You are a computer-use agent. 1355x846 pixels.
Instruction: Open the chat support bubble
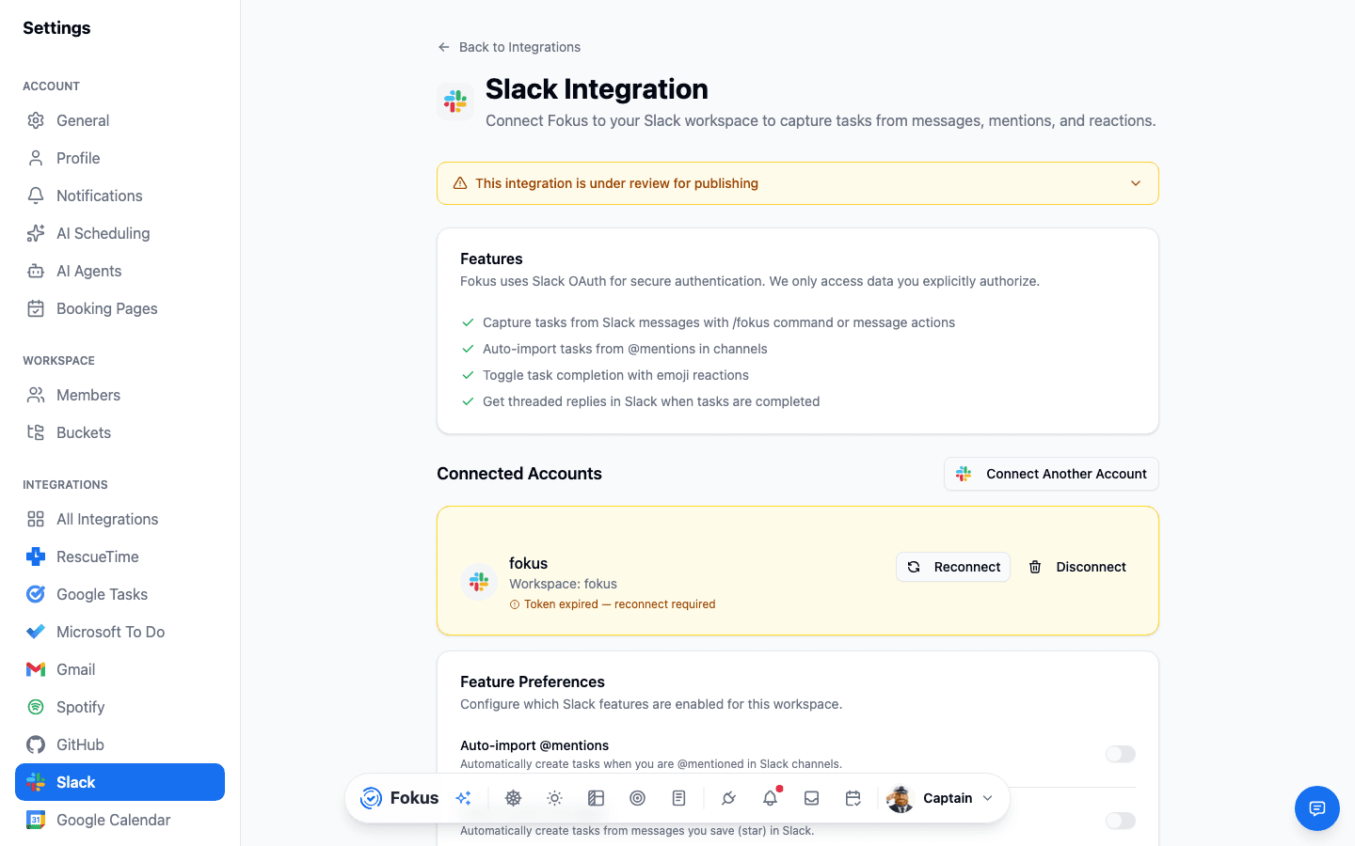[1317, 808]
